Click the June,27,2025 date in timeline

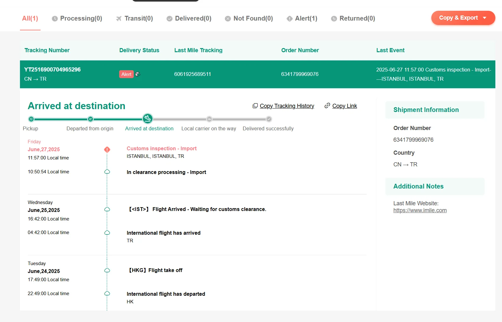point(44,149)
